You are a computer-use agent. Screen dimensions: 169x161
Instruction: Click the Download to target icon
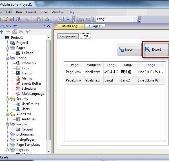[x=47, y=19]
